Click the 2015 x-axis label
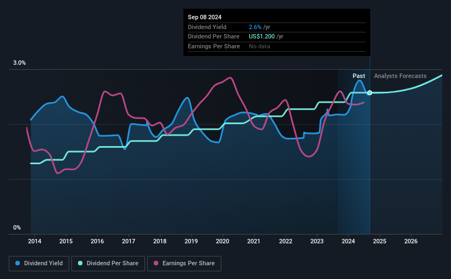Viewport: 451px width, 279px height. click(66, 241)
